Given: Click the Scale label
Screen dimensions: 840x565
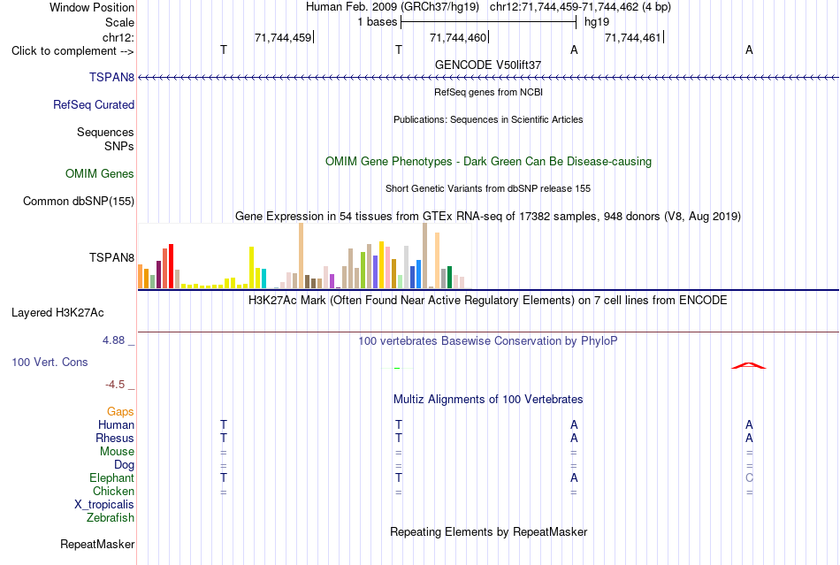Looking at the screenshot, I should (119, 22).
